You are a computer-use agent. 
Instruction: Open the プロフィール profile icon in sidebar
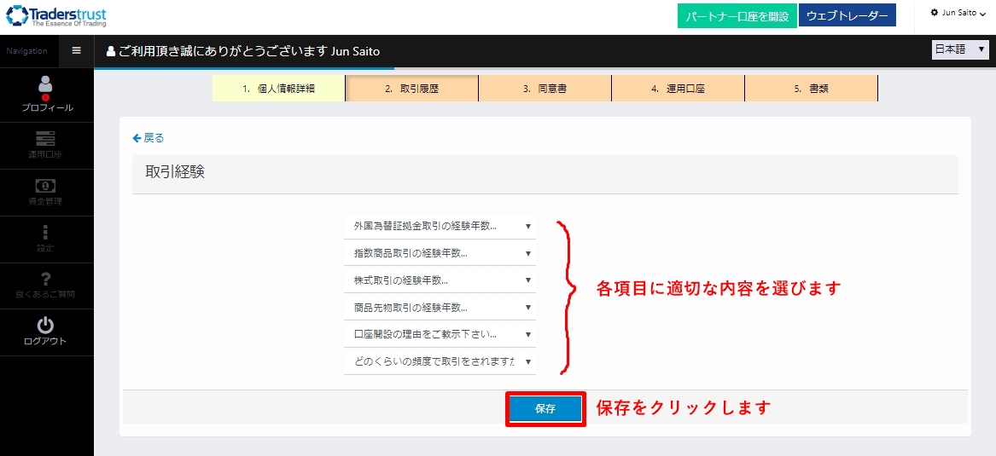tap(46, 84)
